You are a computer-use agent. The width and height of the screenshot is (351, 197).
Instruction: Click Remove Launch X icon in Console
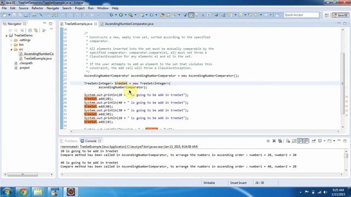click(x=274, y=141)
